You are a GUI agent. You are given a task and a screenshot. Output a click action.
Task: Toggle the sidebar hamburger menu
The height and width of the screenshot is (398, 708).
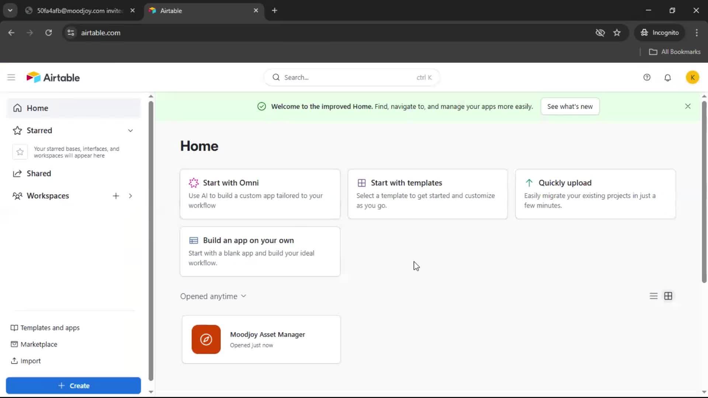pyautogui.click(x=11, y=77)
